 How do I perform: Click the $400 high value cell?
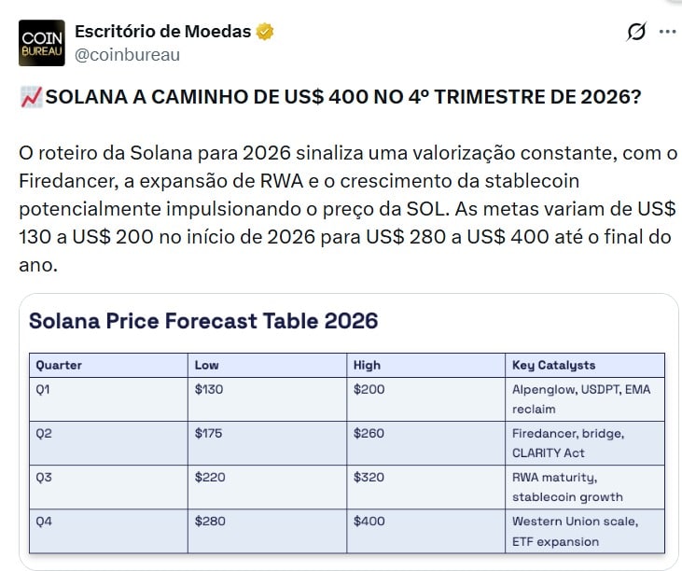369,521
